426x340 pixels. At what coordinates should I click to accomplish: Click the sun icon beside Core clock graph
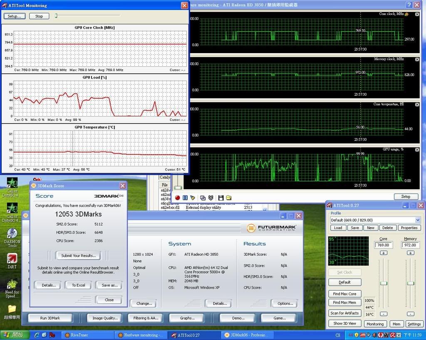pyautogui.click(x=407, y=14)
